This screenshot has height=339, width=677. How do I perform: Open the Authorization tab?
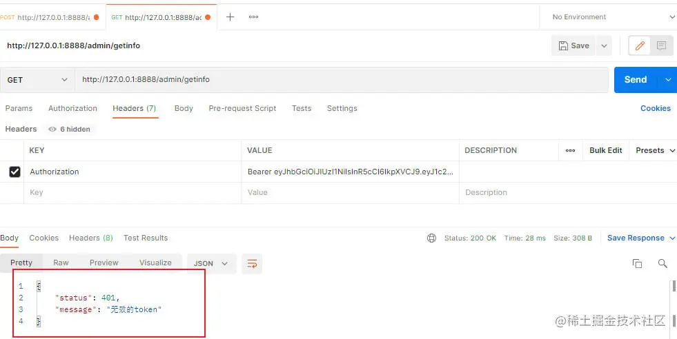(72, 109)
